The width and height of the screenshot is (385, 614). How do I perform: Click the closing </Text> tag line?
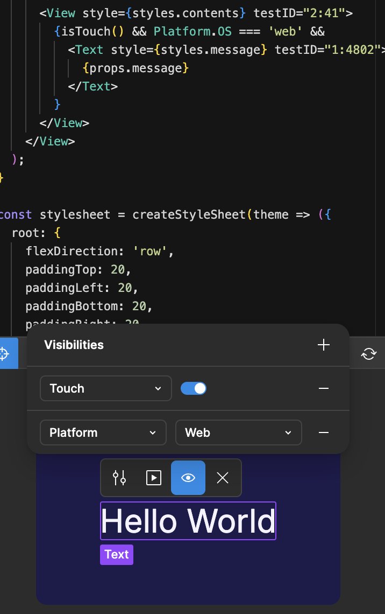[92, 86]
